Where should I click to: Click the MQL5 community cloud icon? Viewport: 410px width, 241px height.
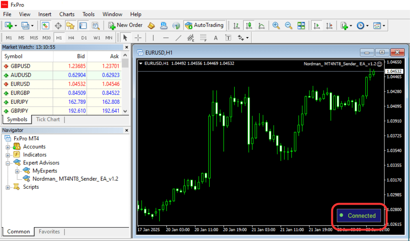[x=164, y=25]
